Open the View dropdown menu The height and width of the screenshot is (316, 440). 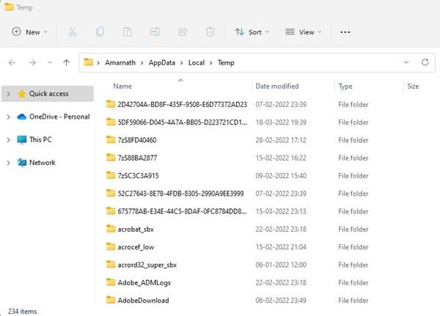coord(304,32)
